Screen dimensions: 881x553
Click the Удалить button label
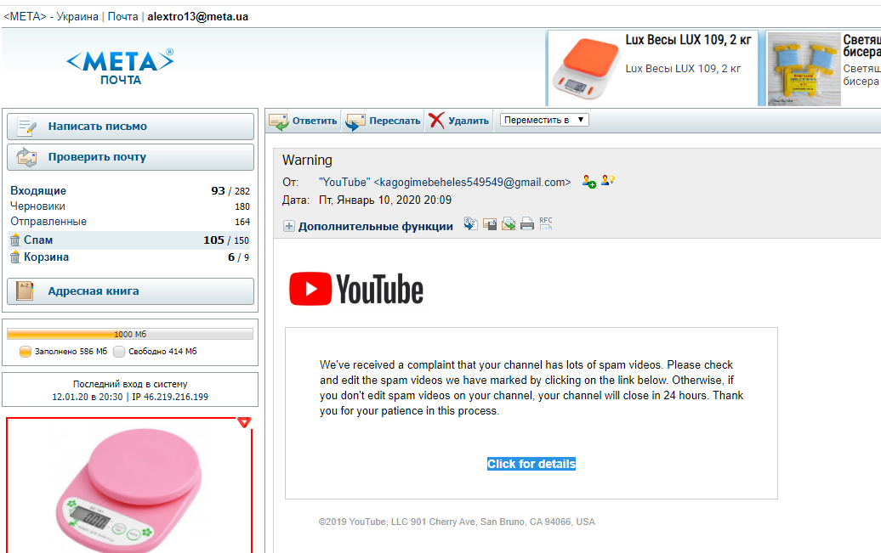(468, 121)
